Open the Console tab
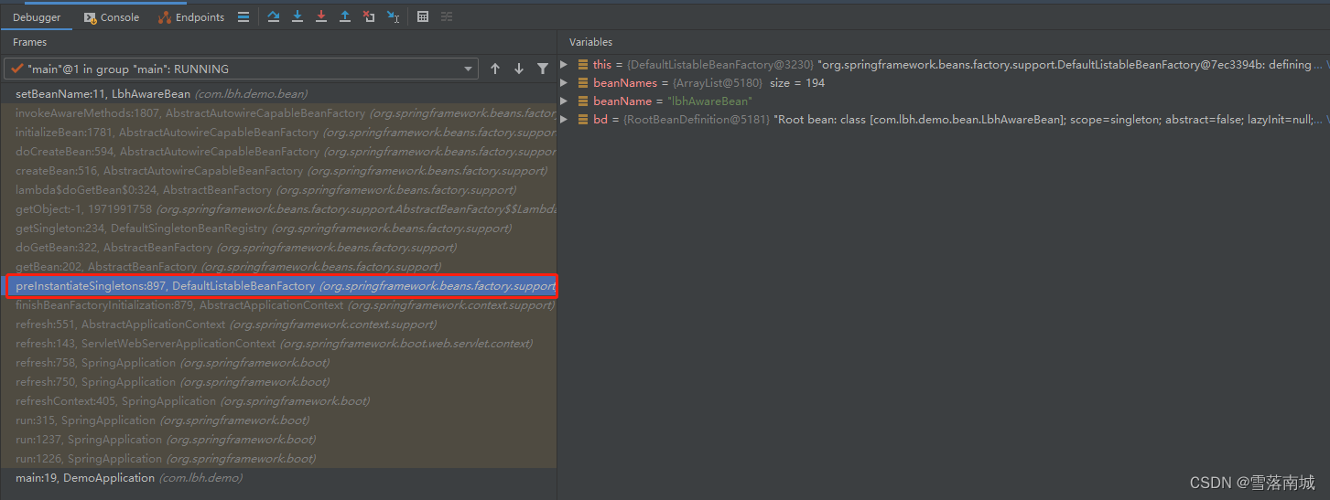 coord(112,17)
